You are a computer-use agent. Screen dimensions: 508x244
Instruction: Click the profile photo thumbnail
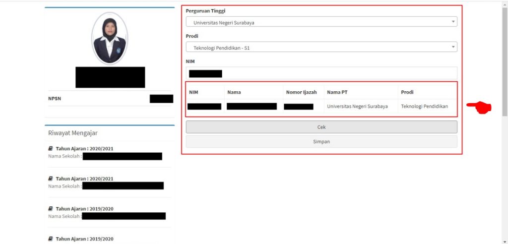[x=110, y=38]
